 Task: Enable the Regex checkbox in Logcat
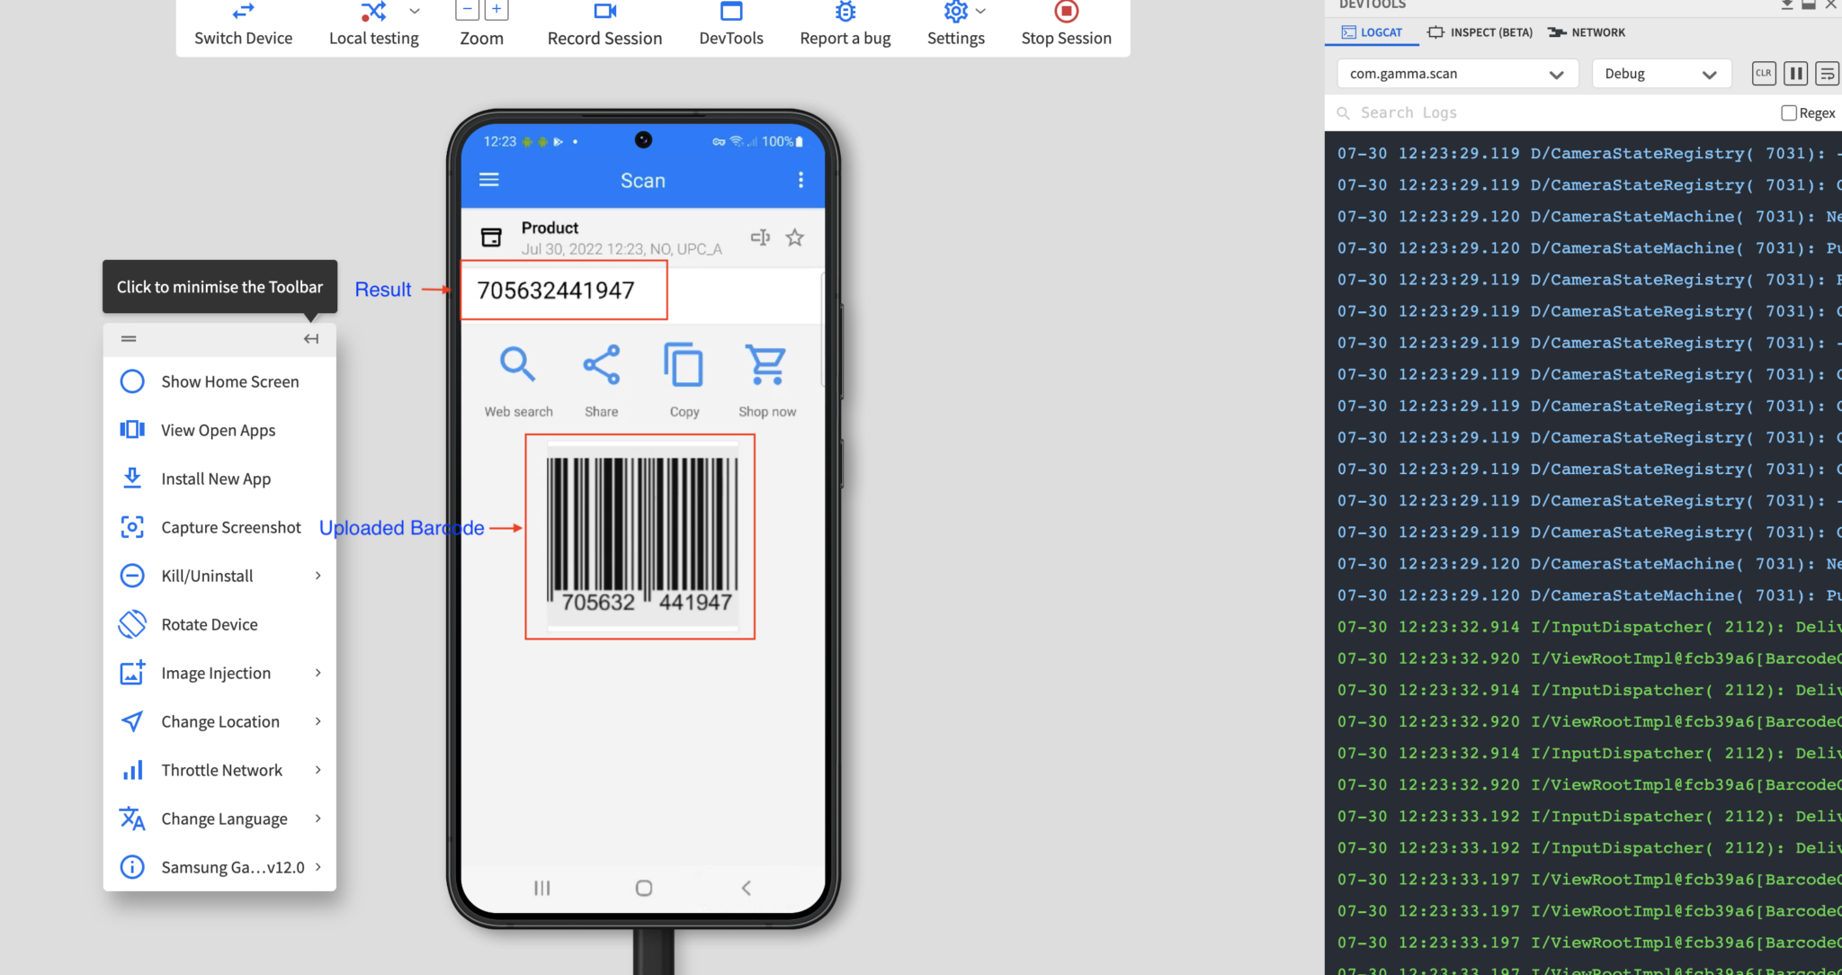point(1788,112)
